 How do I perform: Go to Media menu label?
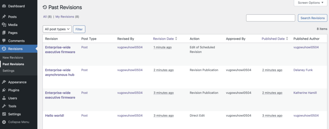(13, 25)
